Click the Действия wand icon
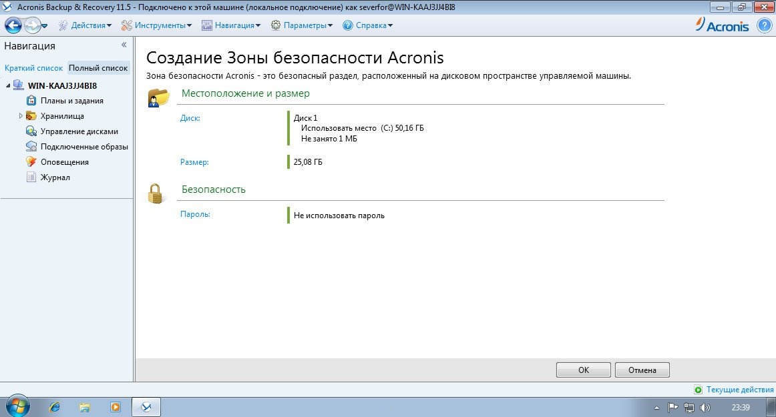The height and width of the screenshot is (417, 776). pyautogui.click(x=63, y=25)
